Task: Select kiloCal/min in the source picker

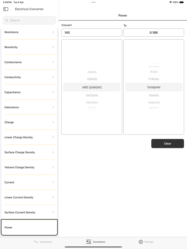Action: 92,95
